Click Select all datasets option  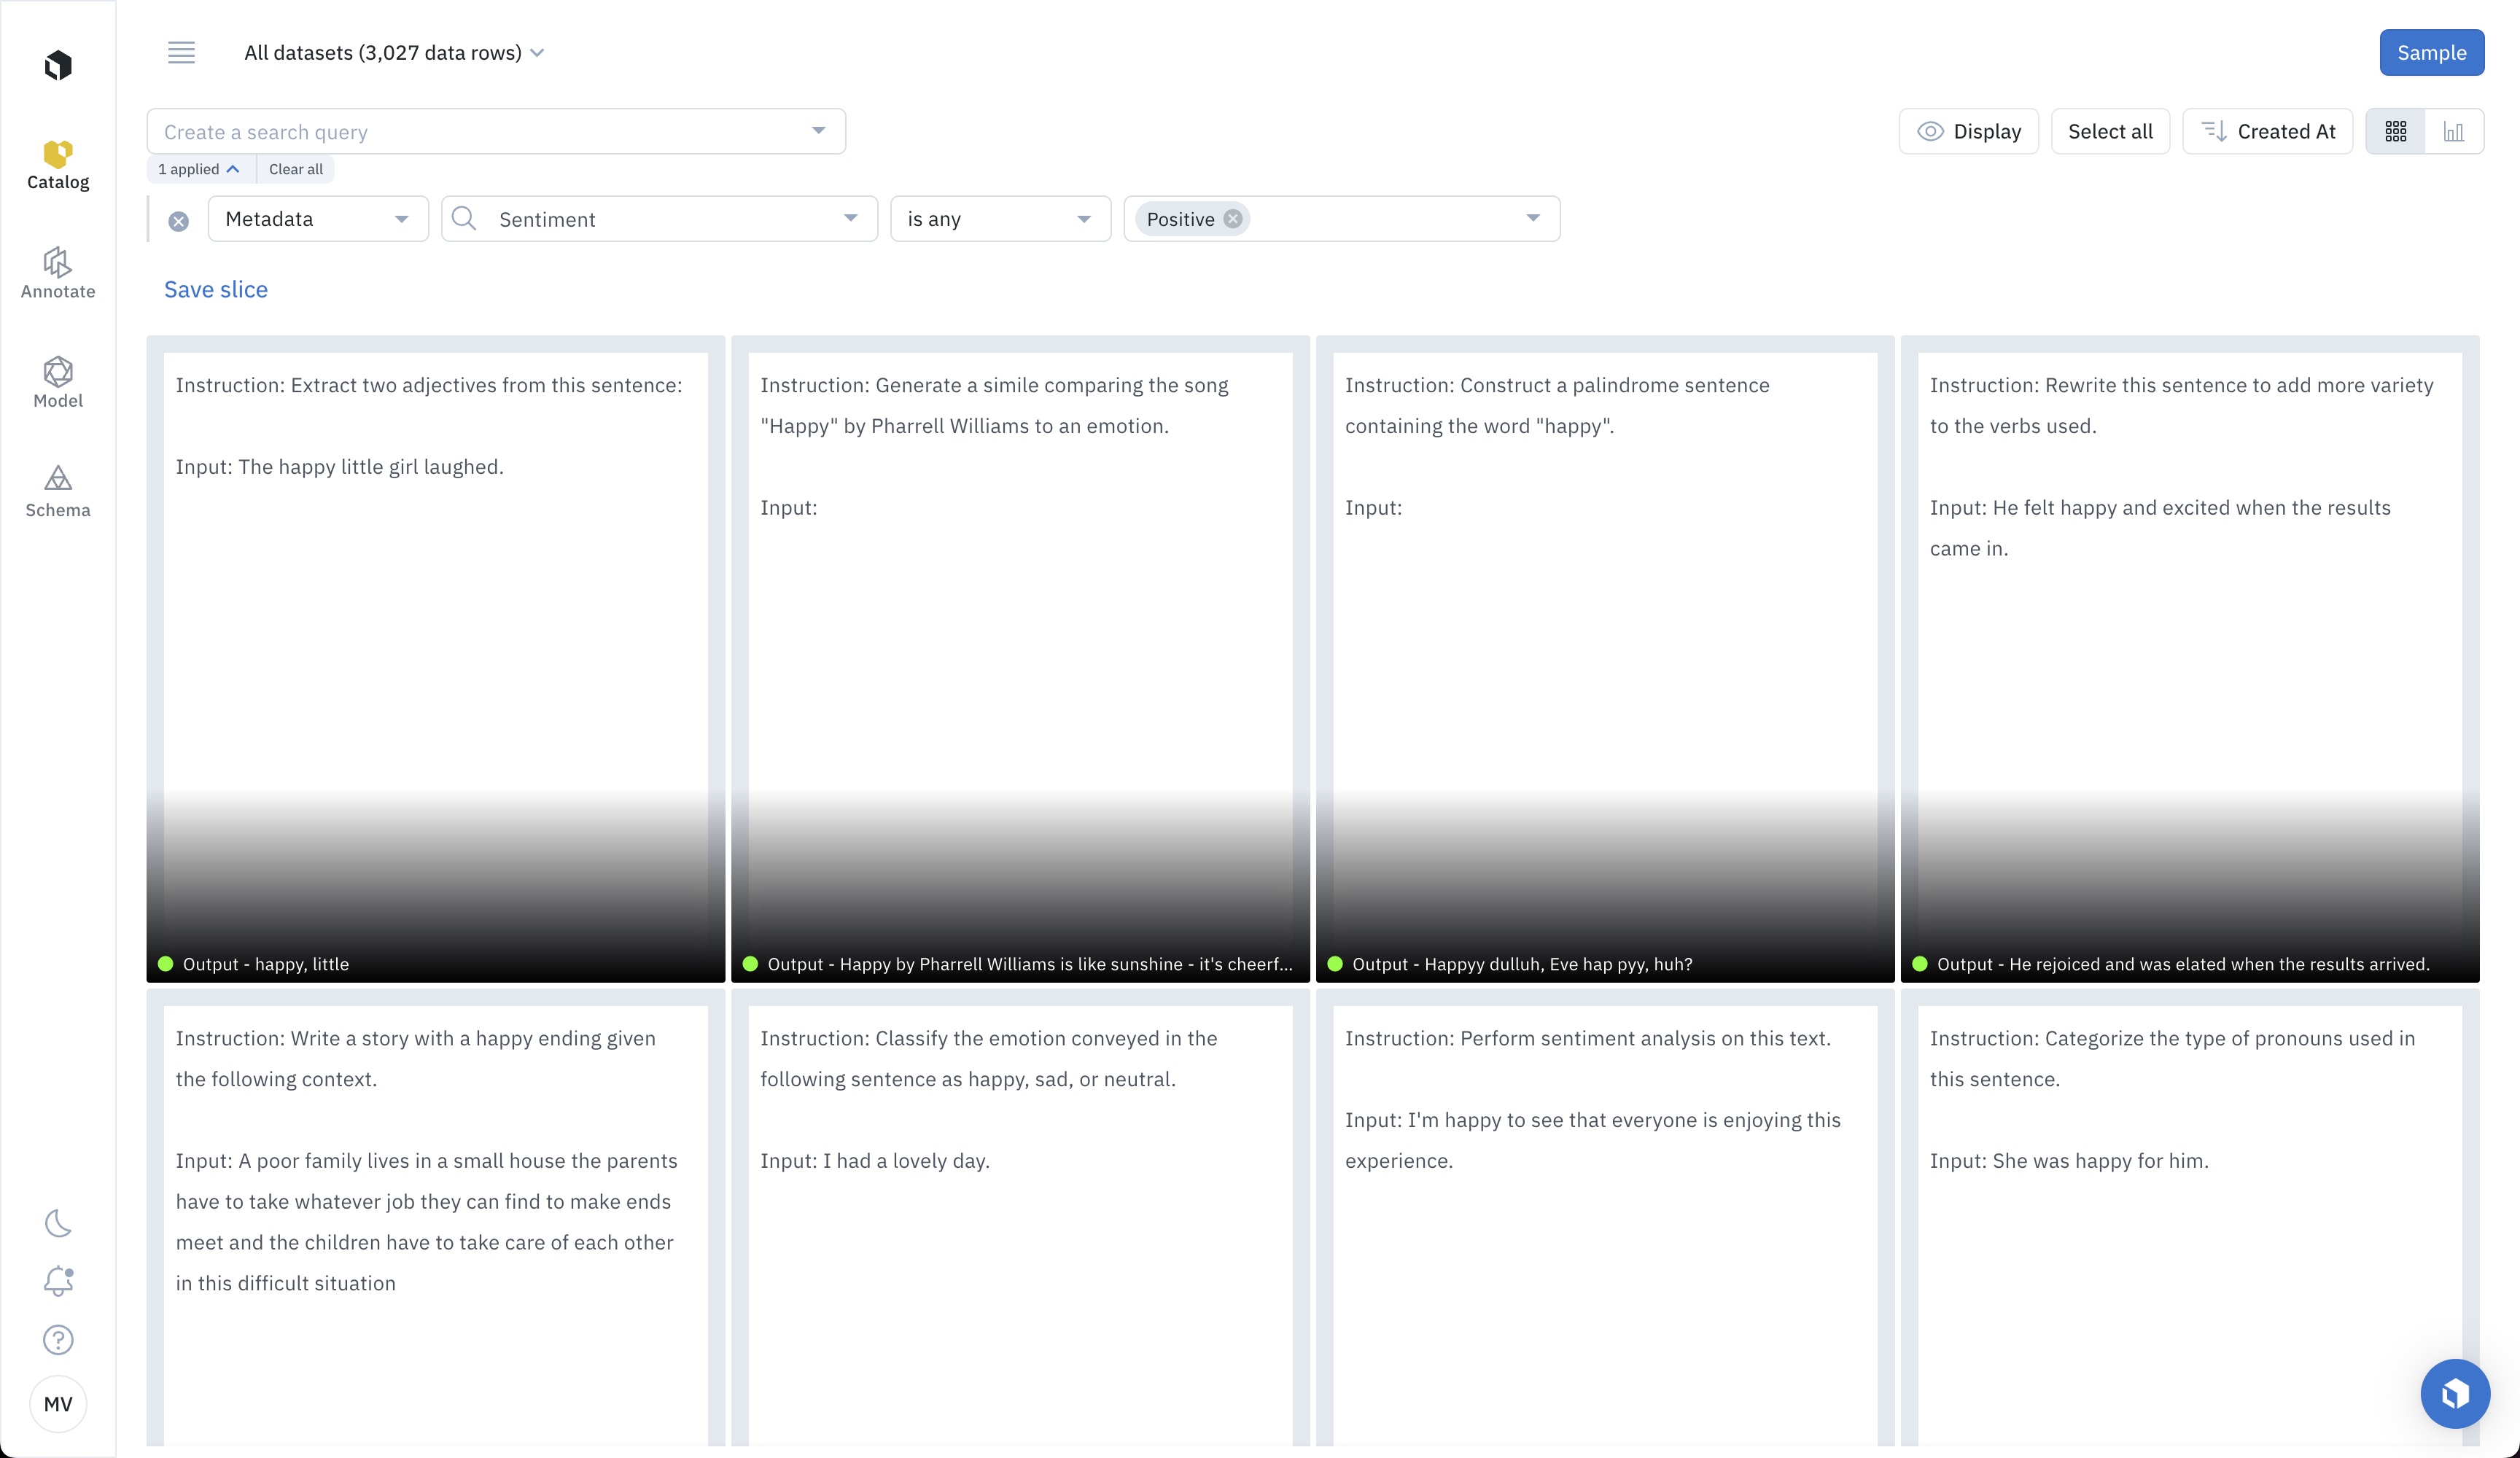pyautogui.click(x=2110, y=130)
